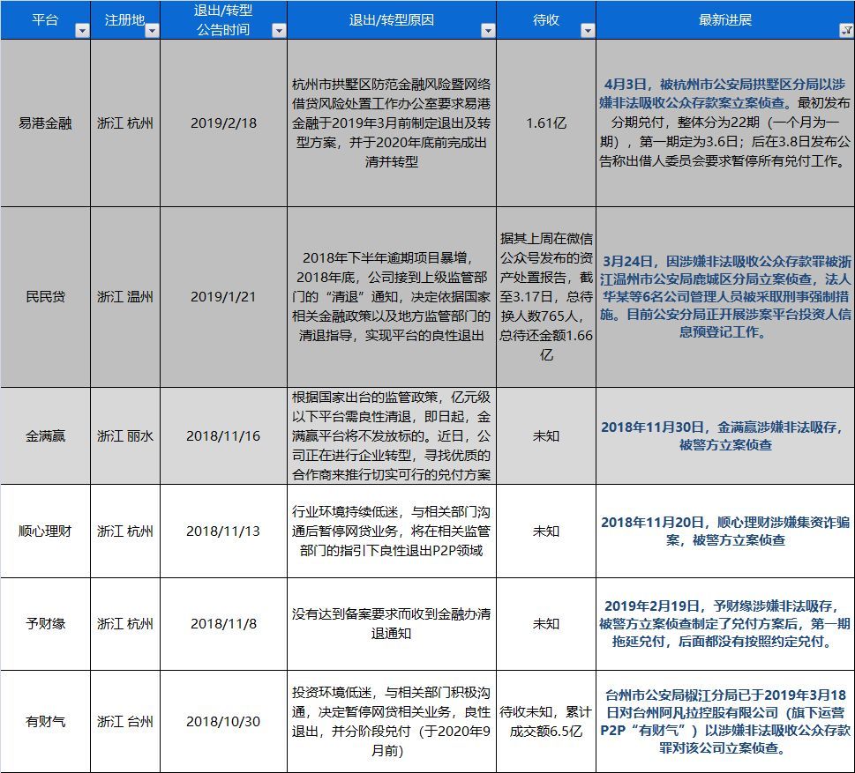
Task: Click the progress cell starting 4月3日
Action: click(x=725, y=123)
